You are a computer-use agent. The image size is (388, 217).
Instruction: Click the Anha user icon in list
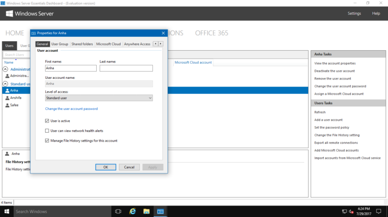pyautogui.click(x=8, y=91)
